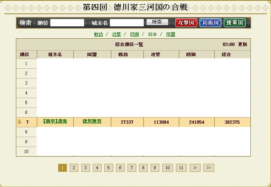The image size is (271, 187).
Task: Go to page 4 in pagination
Action: coord(97,168)
